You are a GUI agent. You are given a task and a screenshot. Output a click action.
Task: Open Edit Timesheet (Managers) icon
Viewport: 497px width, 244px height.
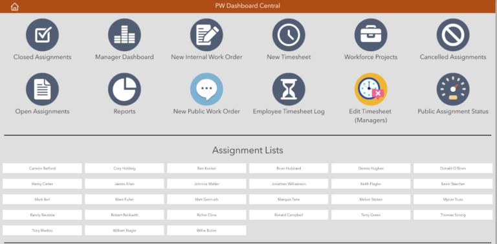click(371, 89)
